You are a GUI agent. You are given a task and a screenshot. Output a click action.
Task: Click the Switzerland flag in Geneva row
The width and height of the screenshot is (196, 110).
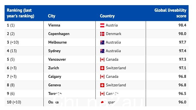click(102, 85)
